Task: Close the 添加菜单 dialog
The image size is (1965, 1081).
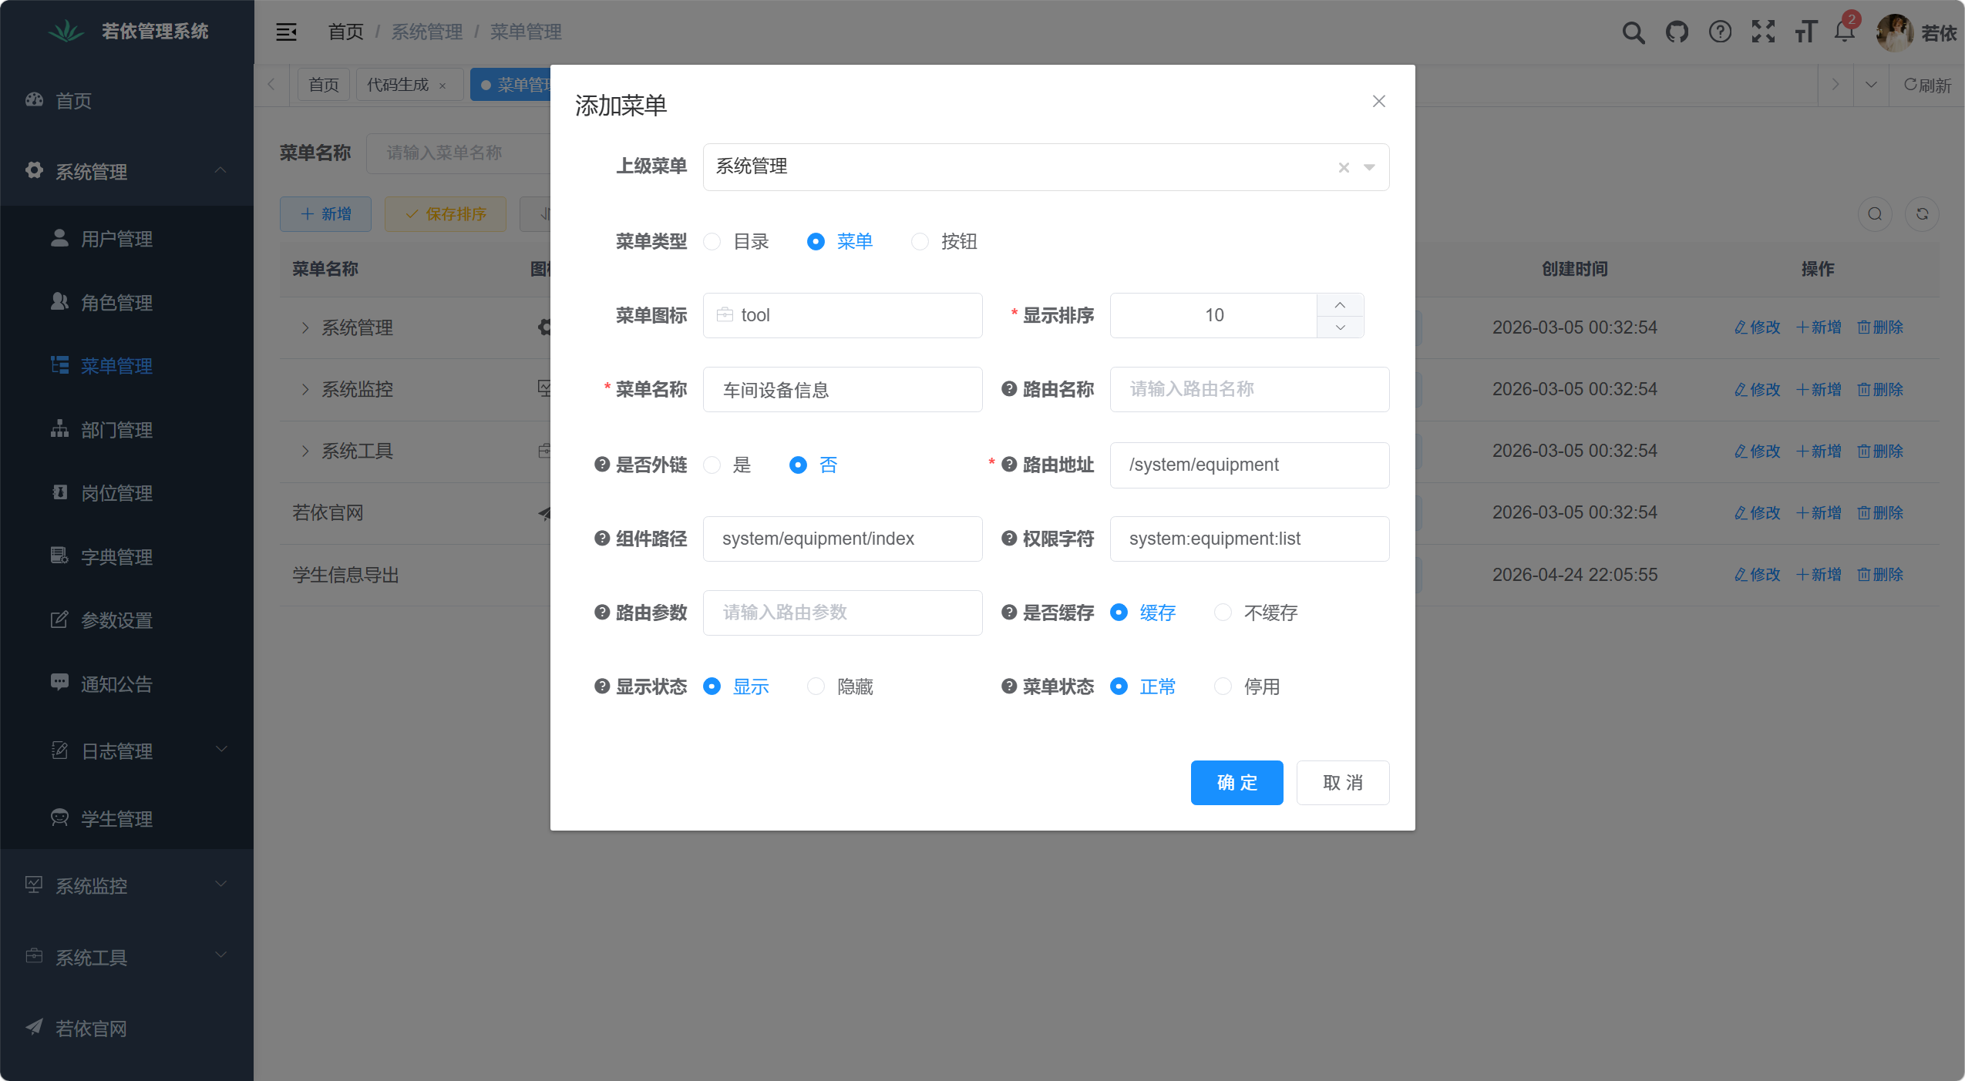Action: pos(1378,102)
